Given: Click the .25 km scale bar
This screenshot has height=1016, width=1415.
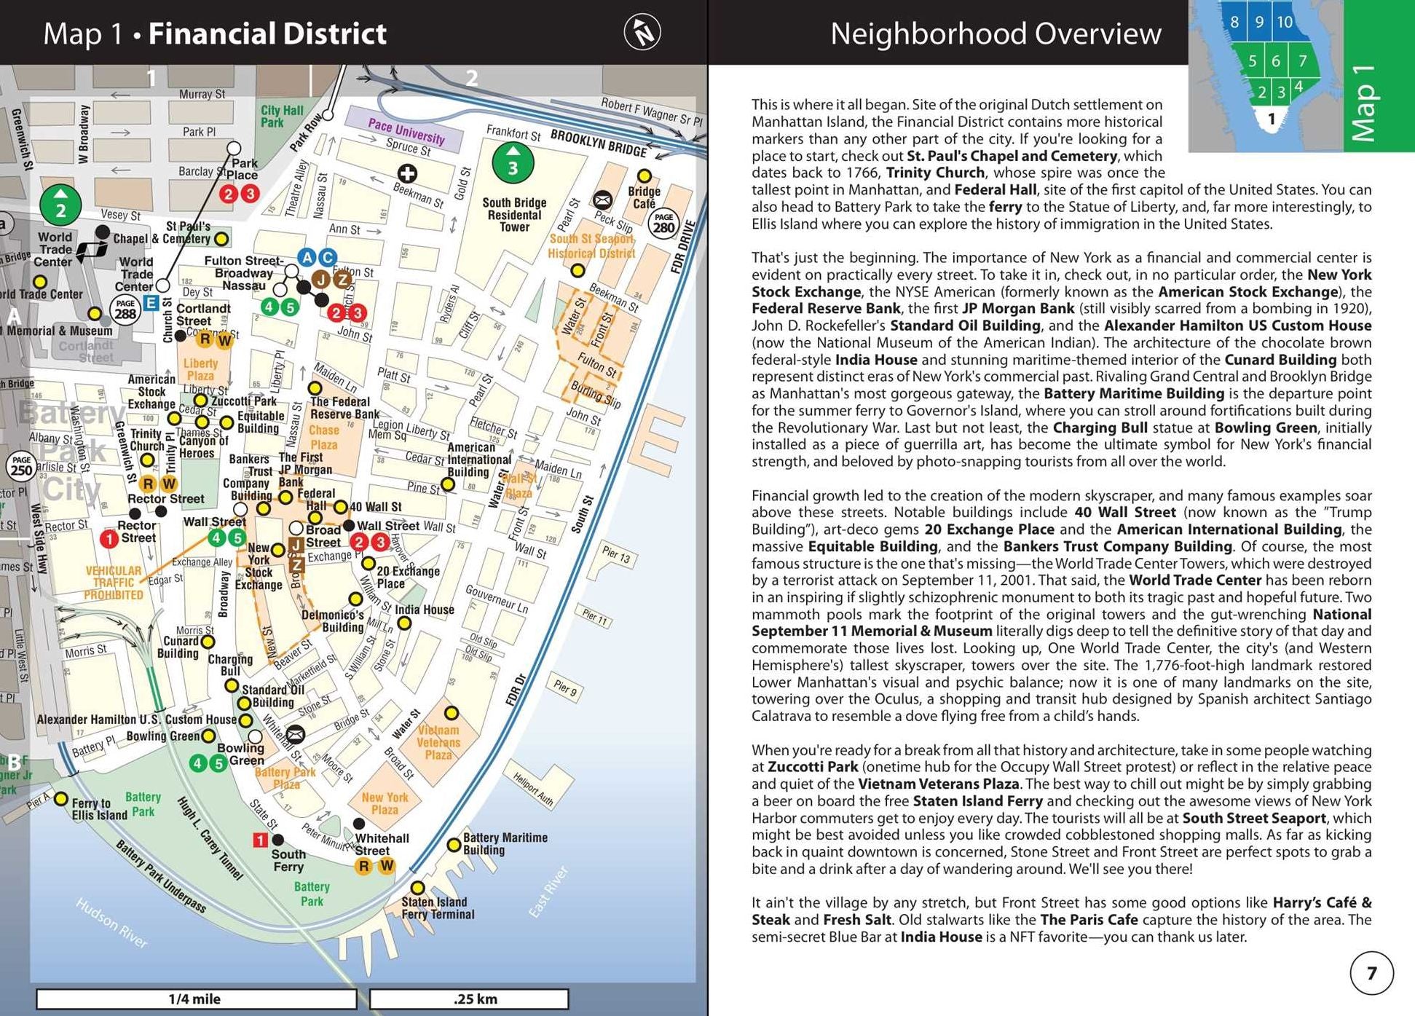Looking at the screenshot, I should pos(469,999).
